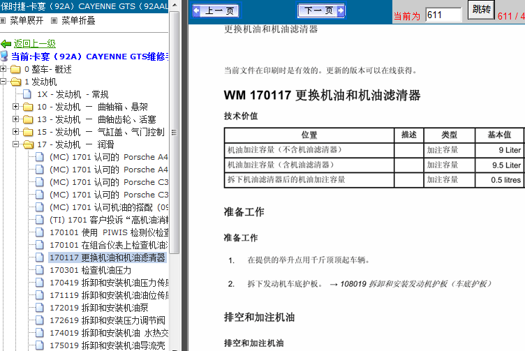525x351 pixels.
Task: Click page icon of 170117 更换机油和机油滤清器
Action: [x=40, y=257]
